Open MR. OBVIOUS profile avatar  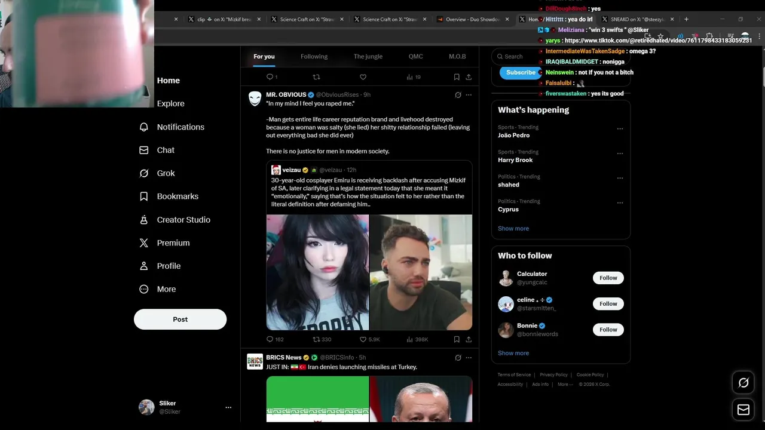pos(255,99)
